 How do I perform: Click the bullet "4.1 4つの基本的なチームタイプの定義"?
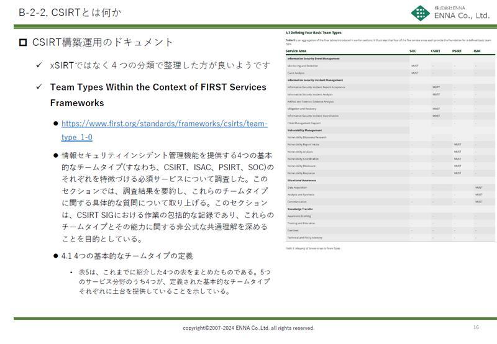[127, 256]
